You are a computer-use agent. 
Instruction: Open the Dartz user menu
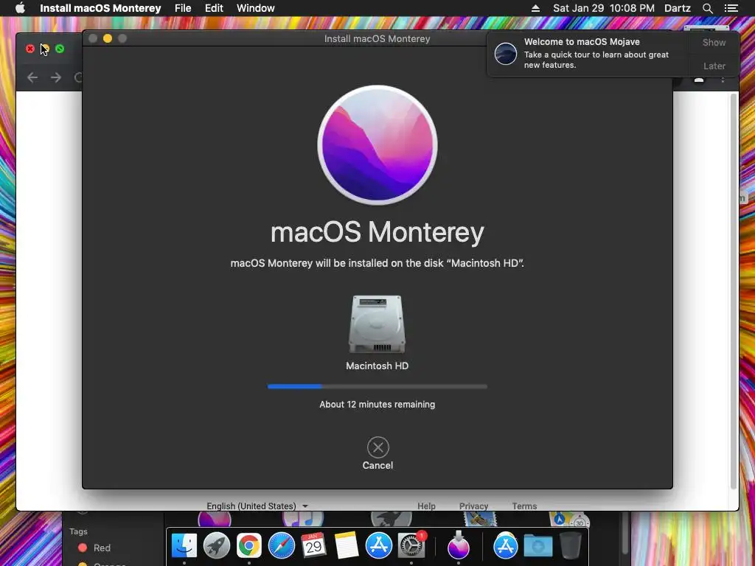pyautogui.click(x=678, y=8)
